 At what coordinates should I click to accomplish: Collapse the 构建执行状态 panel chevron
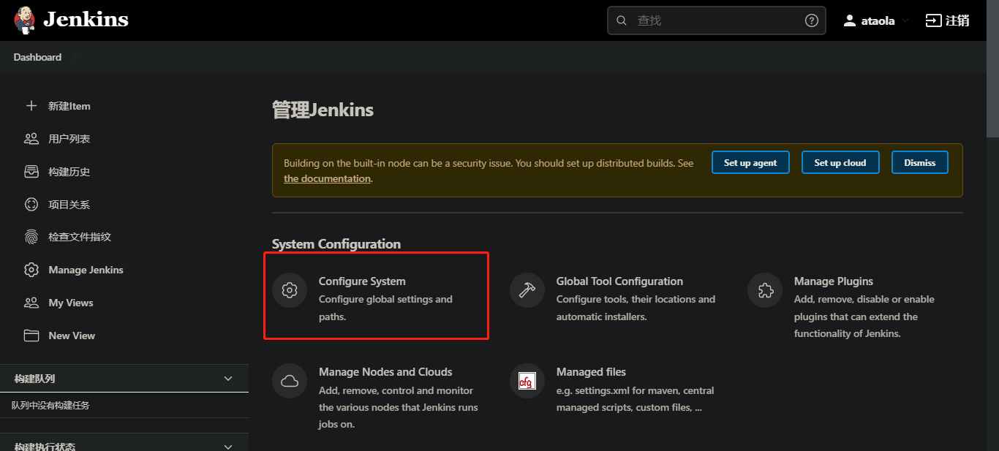tap(228, 447)
